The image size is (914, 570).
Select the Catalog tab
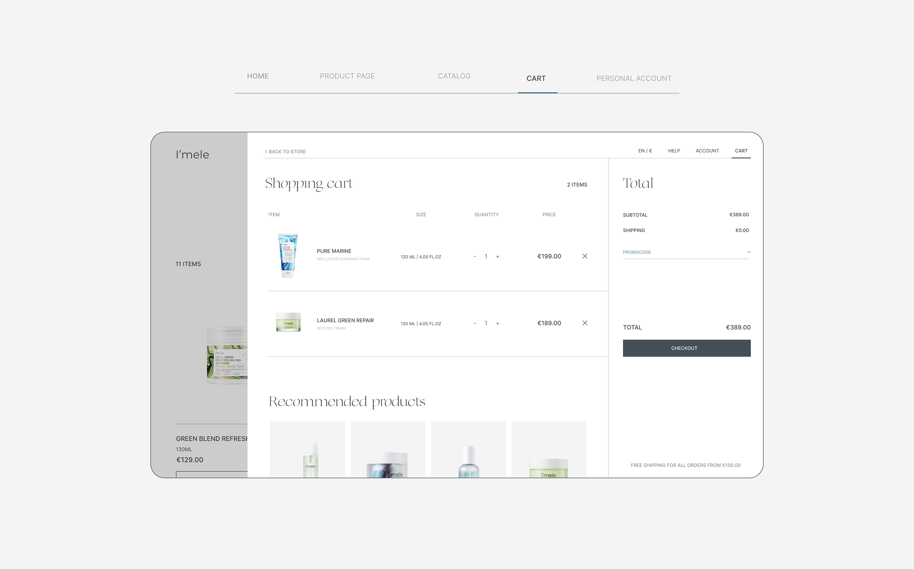pos(454,76)
